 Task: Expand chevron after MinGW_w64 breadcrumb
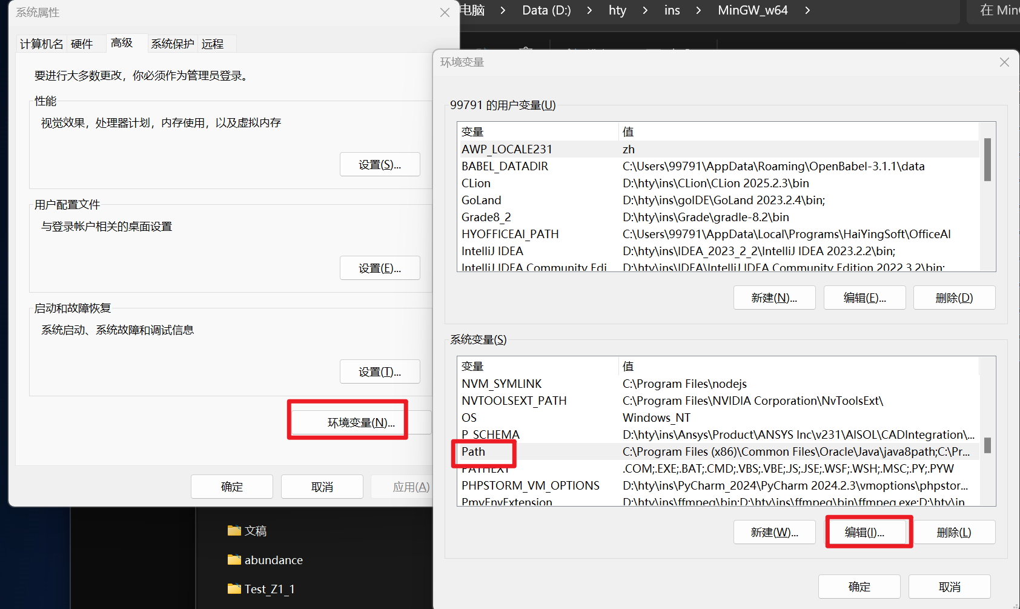point(807,10)
